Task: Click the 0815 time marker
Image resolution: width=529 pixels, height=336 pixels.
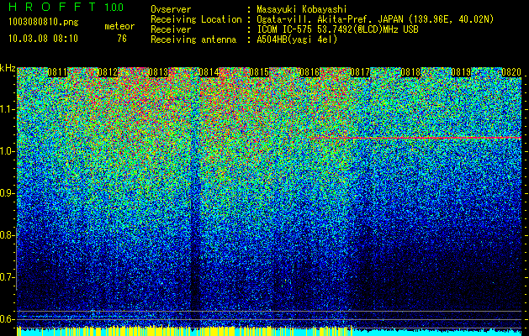Action: point(259,72)
